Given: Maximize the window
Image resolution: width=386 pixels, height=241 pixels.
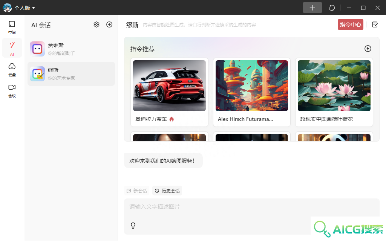Looking at the screenshot, I should (363, 8).
